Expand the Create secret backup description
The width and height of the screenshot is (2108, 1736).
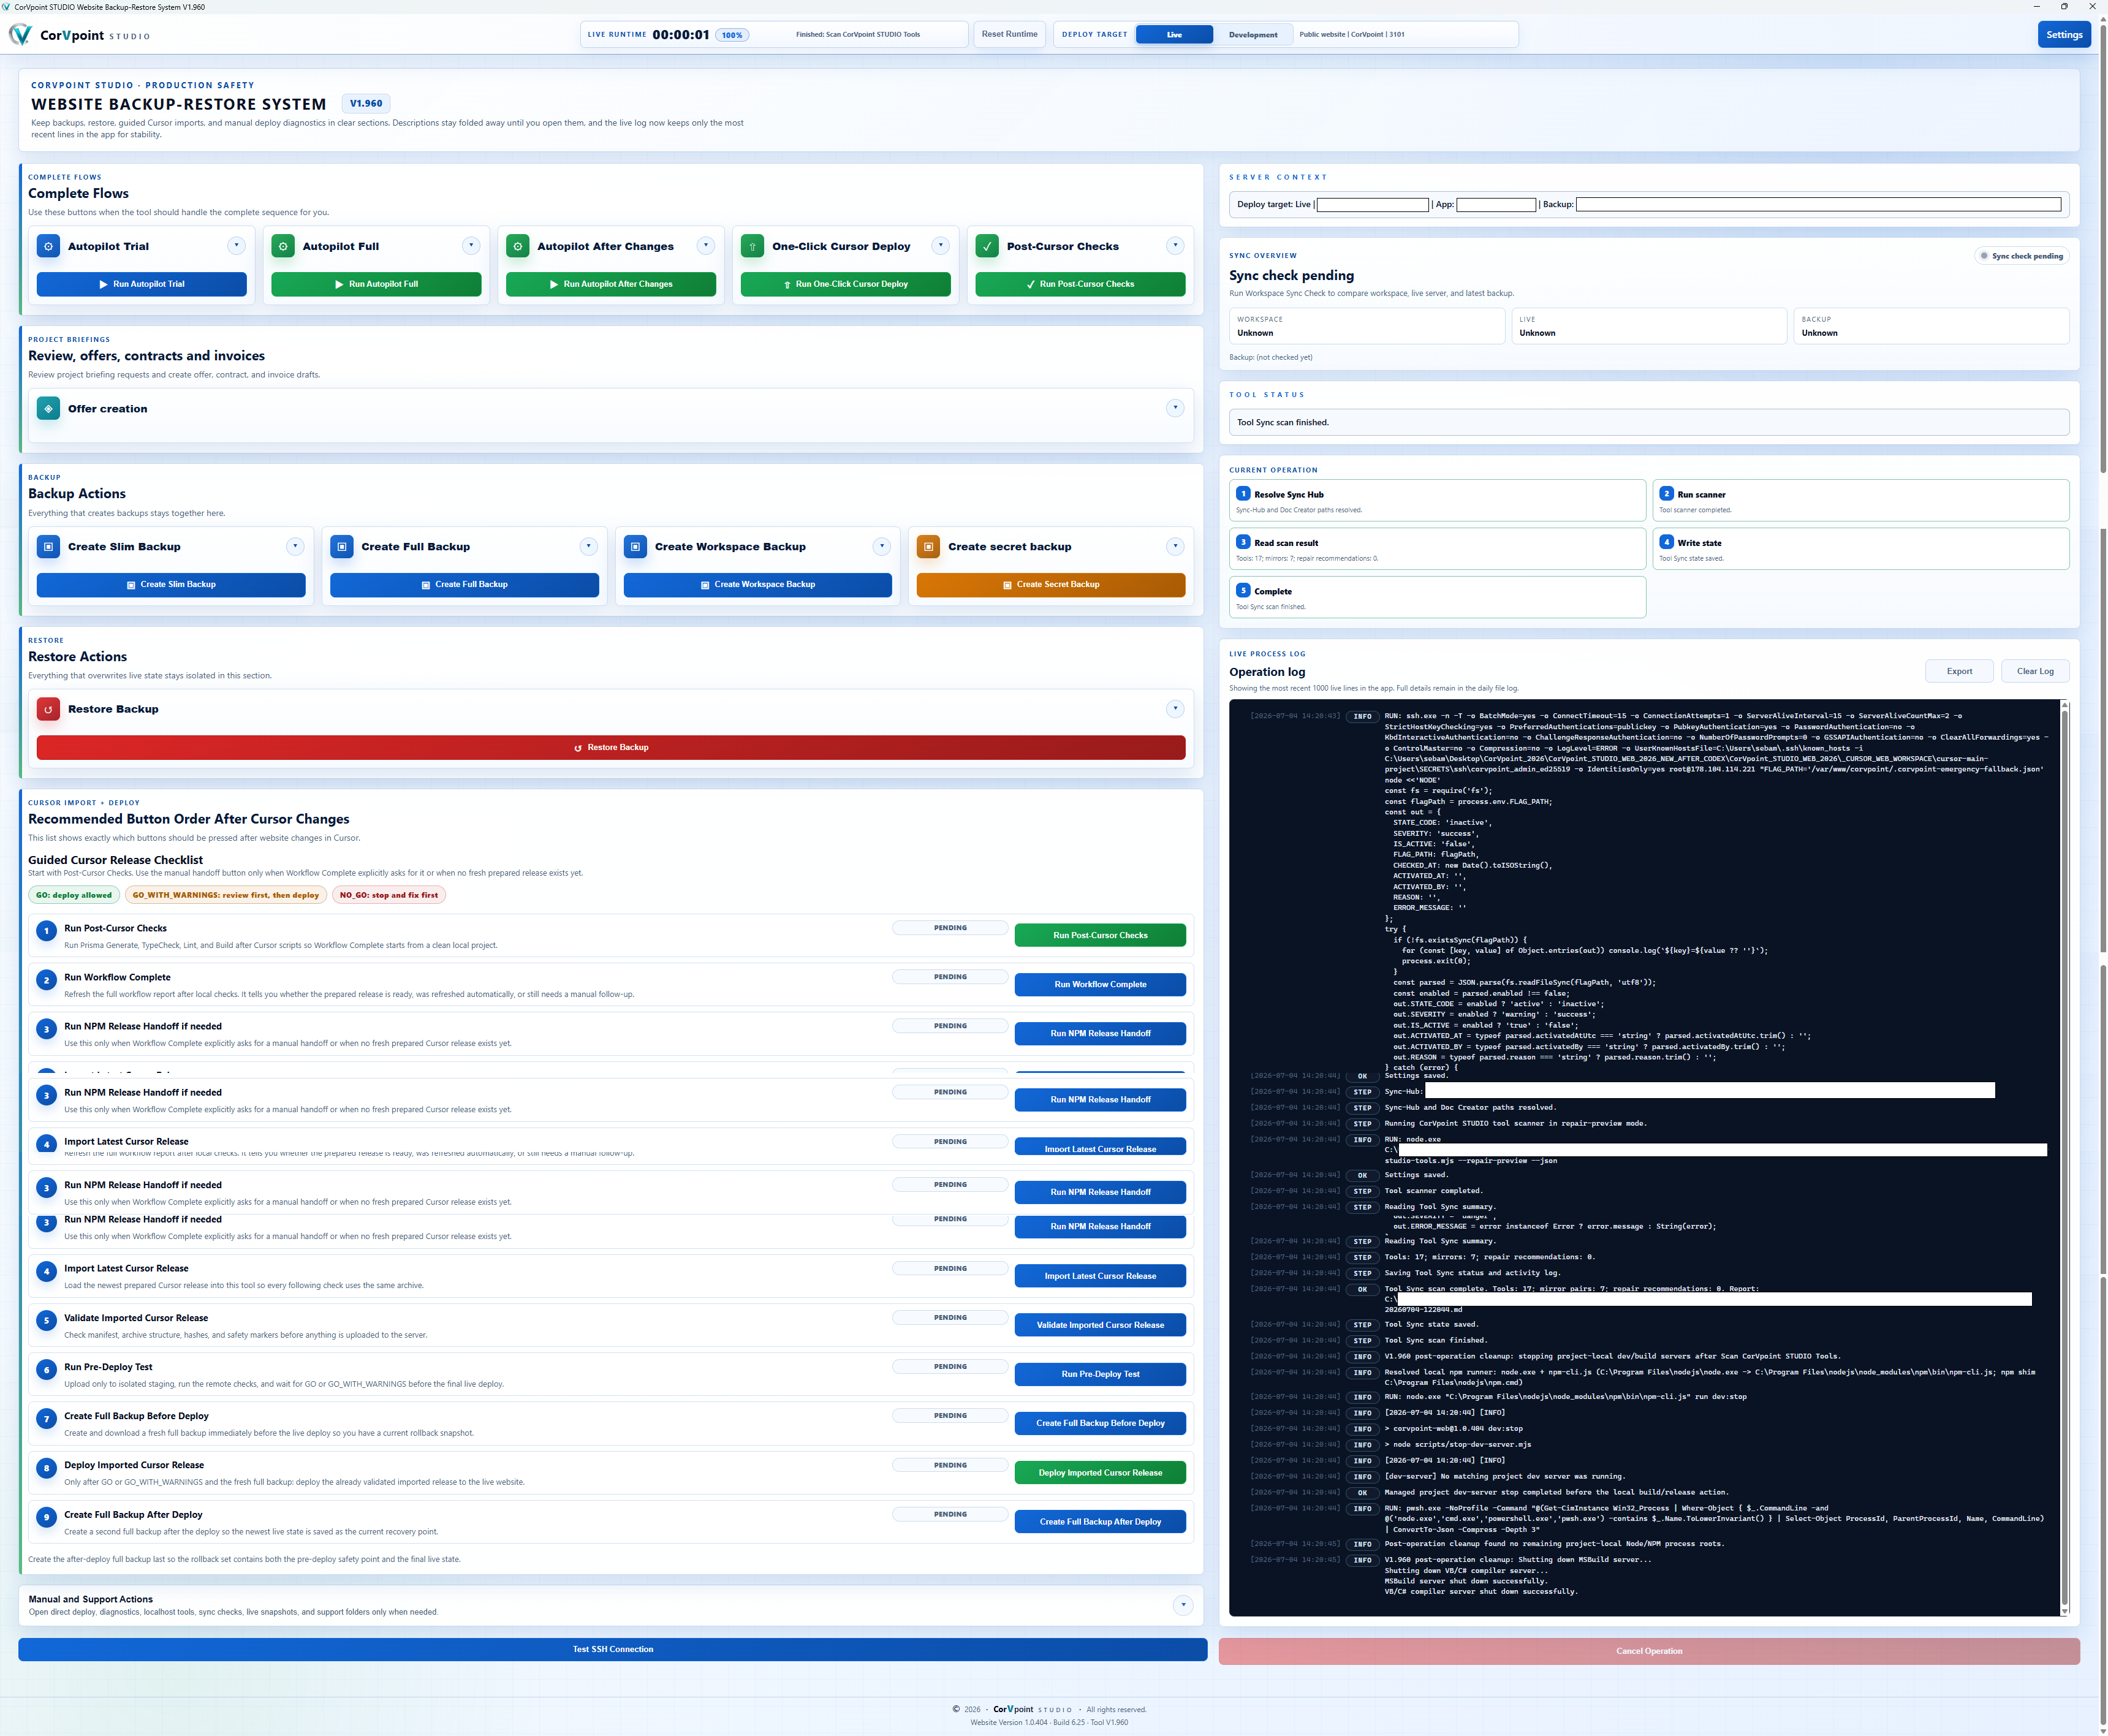[x=1175, y=546]
